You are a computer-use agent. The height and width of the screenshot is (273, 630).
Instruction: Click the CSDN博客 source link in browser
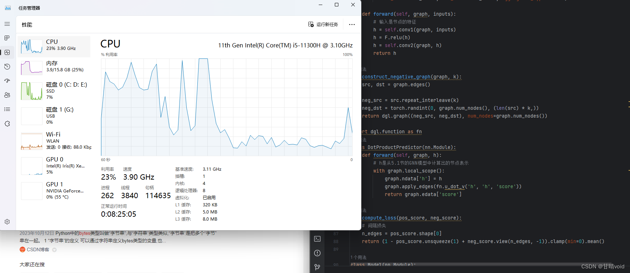point(38,249)
